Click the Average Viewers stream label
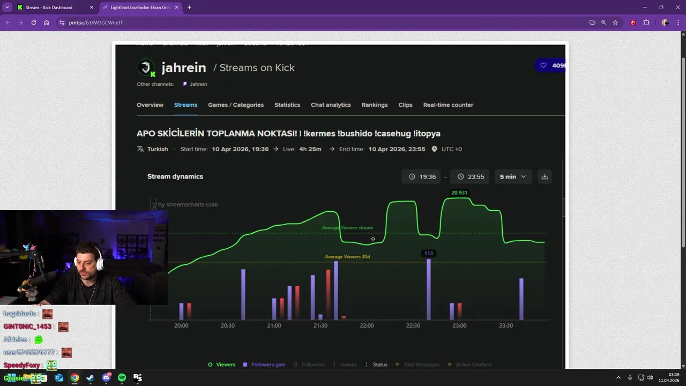Screen dimensions: 686x386 pos(347,228)
